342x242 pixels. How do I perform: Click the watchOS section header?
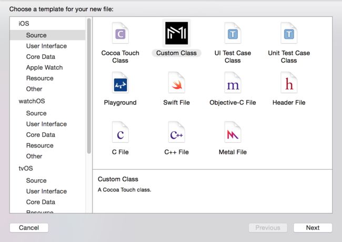click(32, 101)
